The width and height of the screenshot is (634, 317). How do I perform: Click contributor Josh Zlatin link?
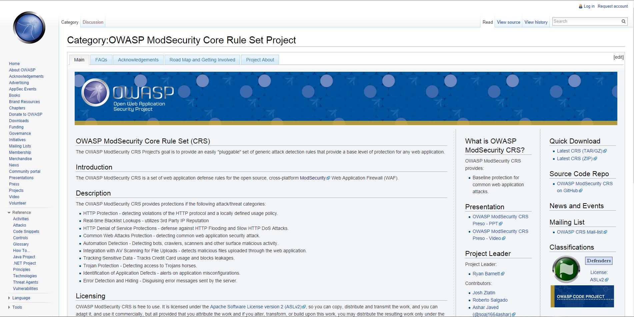pyautogui.click(x=484, y=293)
